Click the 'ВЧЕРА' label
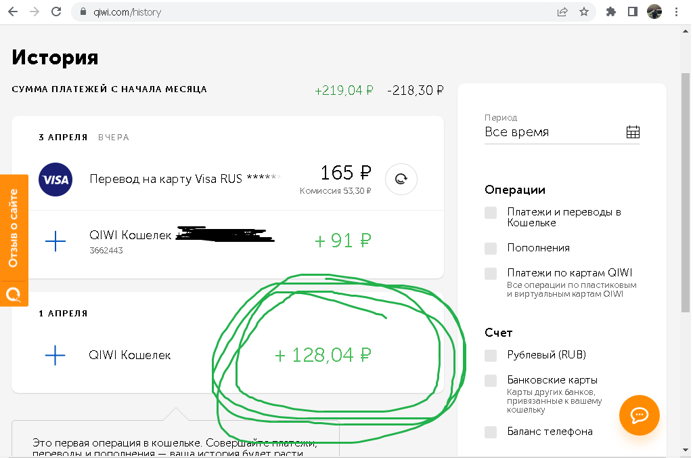 point(114,138)
